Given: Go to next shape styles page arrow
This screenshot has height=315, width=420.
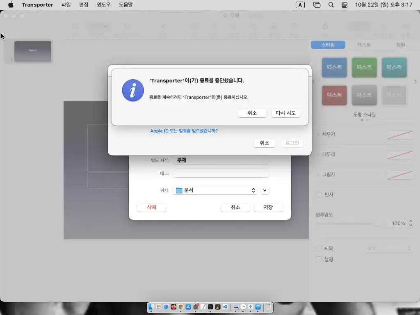Looking at the screenshot, I should [x=415, y=81].
